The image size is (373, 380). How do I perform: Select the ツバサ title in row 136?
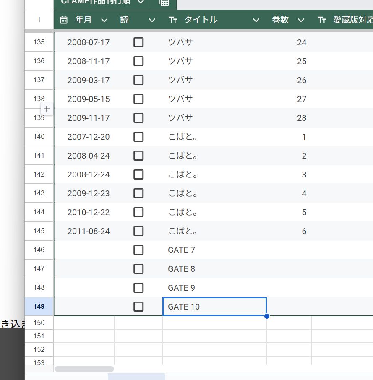(214, 61)
